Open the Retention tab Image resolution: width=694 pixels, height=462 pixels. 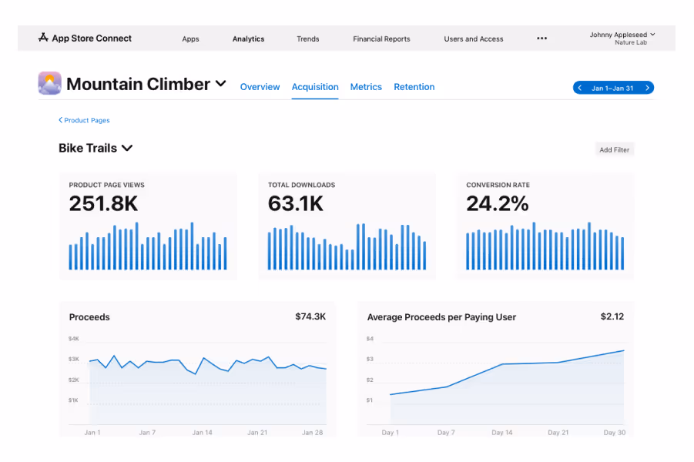click(x=414, y=87)
